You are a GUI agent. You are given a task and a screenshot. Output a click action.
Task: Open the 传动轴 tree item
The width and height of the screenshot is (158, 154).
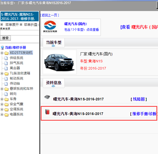point(15,83)
